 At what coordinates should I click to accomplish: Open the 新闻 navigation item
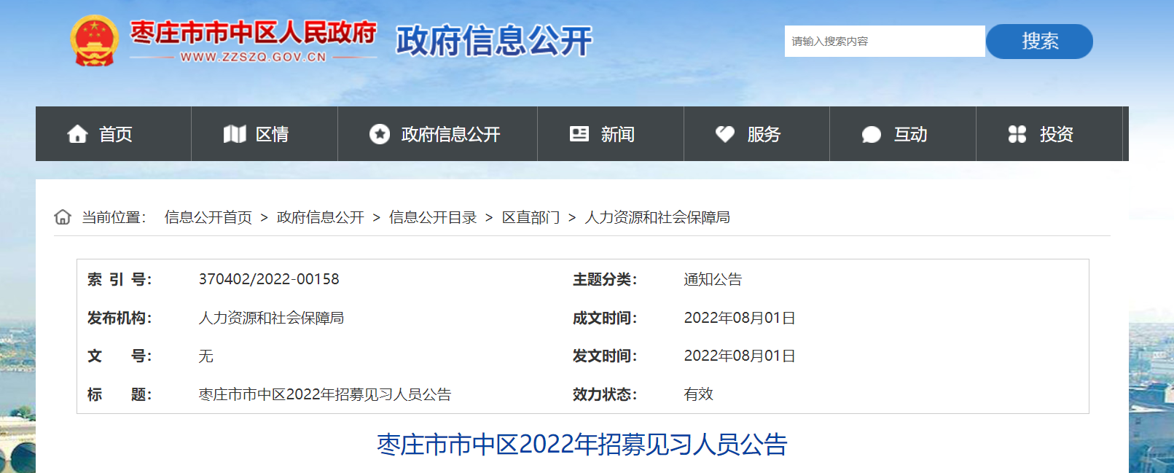pos(611,134)
